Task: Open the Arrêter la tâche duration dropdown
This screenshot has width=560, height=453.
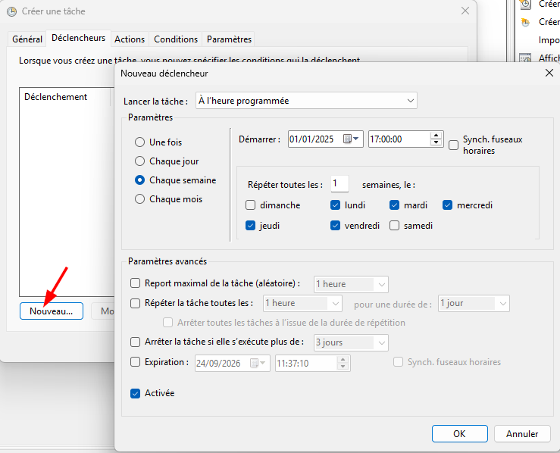Action: click(x=381, y=342)
